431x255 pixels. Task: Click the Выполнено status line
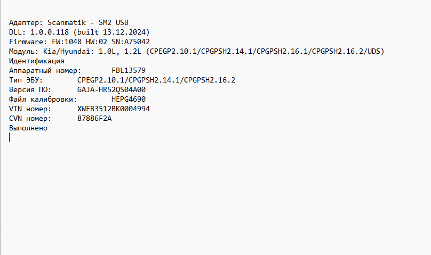(28, 128)
